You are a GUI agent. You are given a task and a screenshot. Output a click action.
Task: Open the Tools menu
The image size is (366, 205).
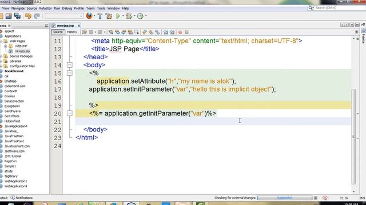tap(101, 9)
